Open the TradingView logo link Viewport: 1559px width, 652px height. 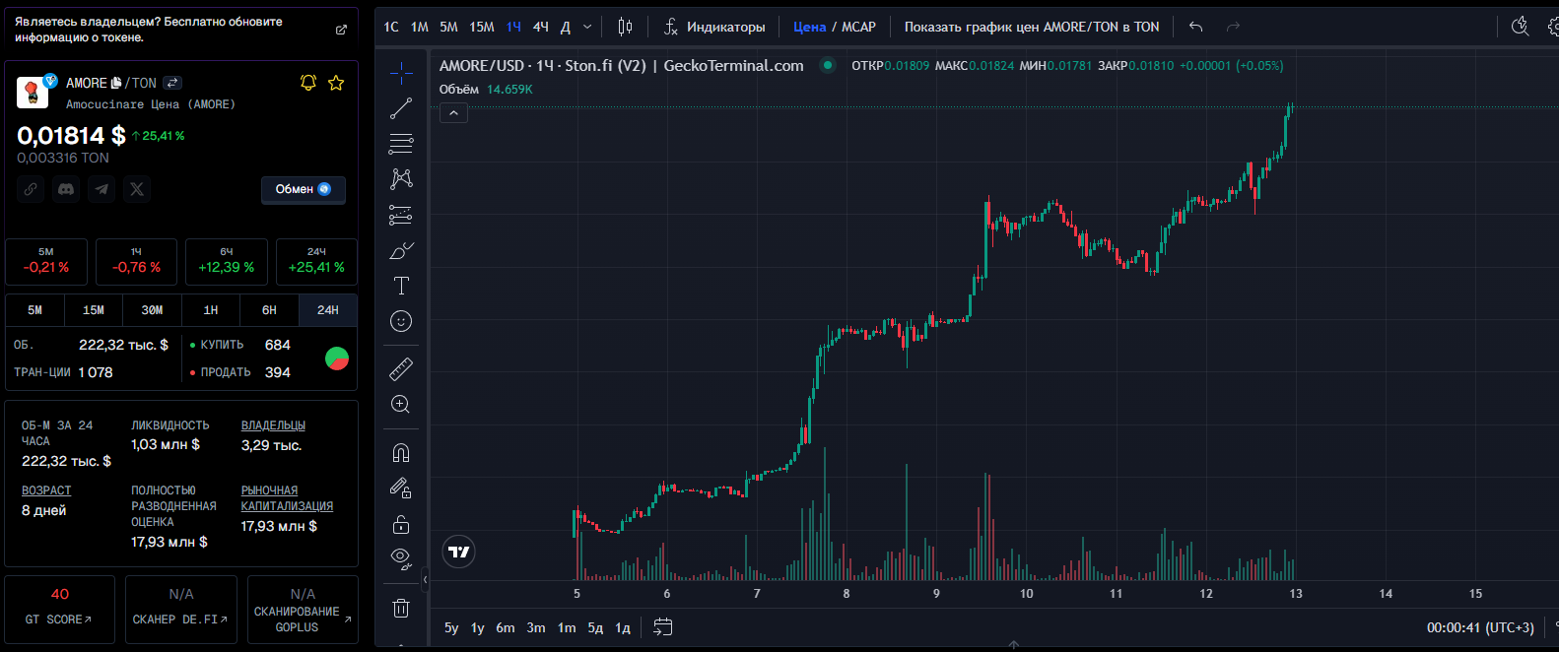(459, 552)
